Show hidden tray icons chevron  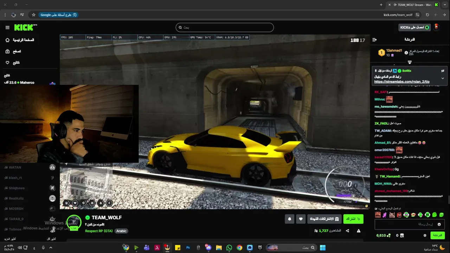tap(51, 248)
